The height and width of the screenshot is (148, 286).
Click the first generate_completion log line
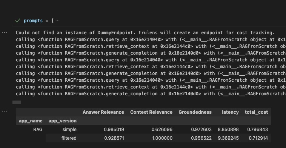pos(151,53)
